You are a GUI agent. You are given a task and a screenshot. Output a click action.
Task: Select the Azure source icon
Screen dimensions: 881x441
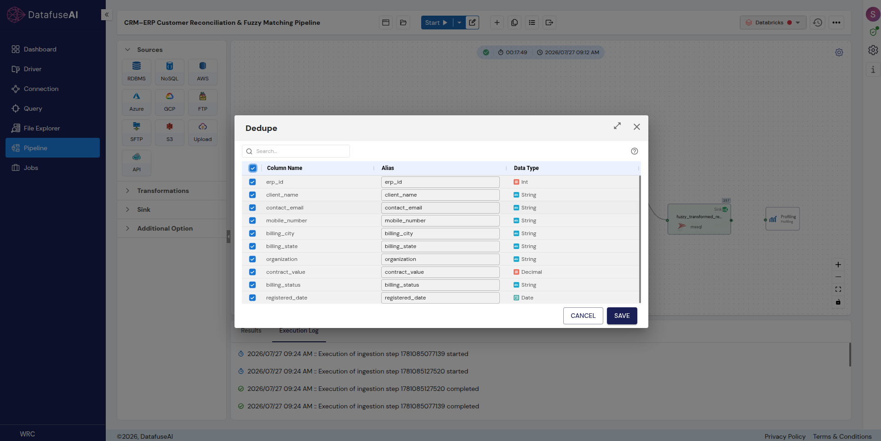[137, 102]
